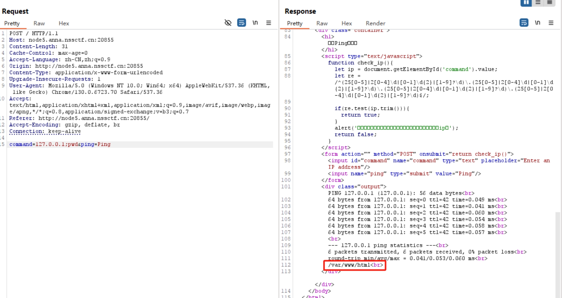Click the seq=5 ttl=42 ping result line
This screenshot has width=562, height=298.
coord(417,232)
